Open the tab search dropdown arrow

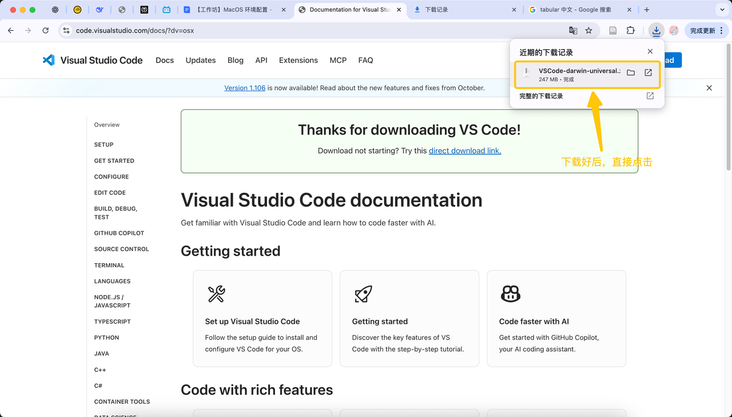722,10
